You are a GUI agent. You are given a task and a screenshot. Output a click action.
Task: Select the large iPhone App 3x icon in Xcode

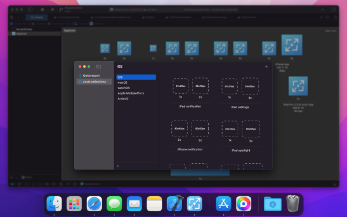click(x=292, y=45)
